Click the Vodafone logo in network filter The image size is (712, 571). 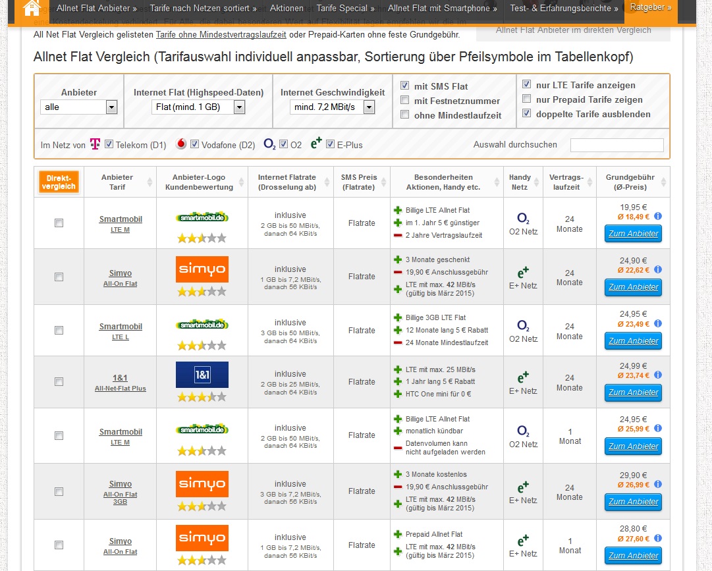click(180, 144)
